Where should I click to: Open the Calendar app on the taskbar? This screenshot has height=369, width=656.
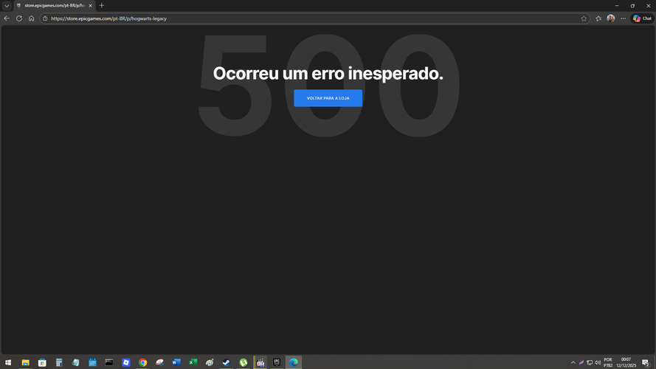(x=92, y=362)
